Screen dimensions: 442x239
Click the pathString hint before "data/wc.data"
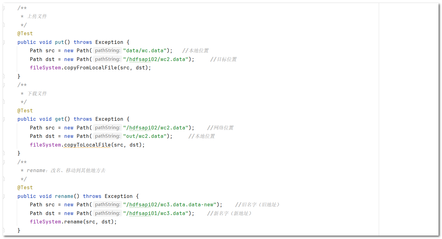click(x=107, y=50)
